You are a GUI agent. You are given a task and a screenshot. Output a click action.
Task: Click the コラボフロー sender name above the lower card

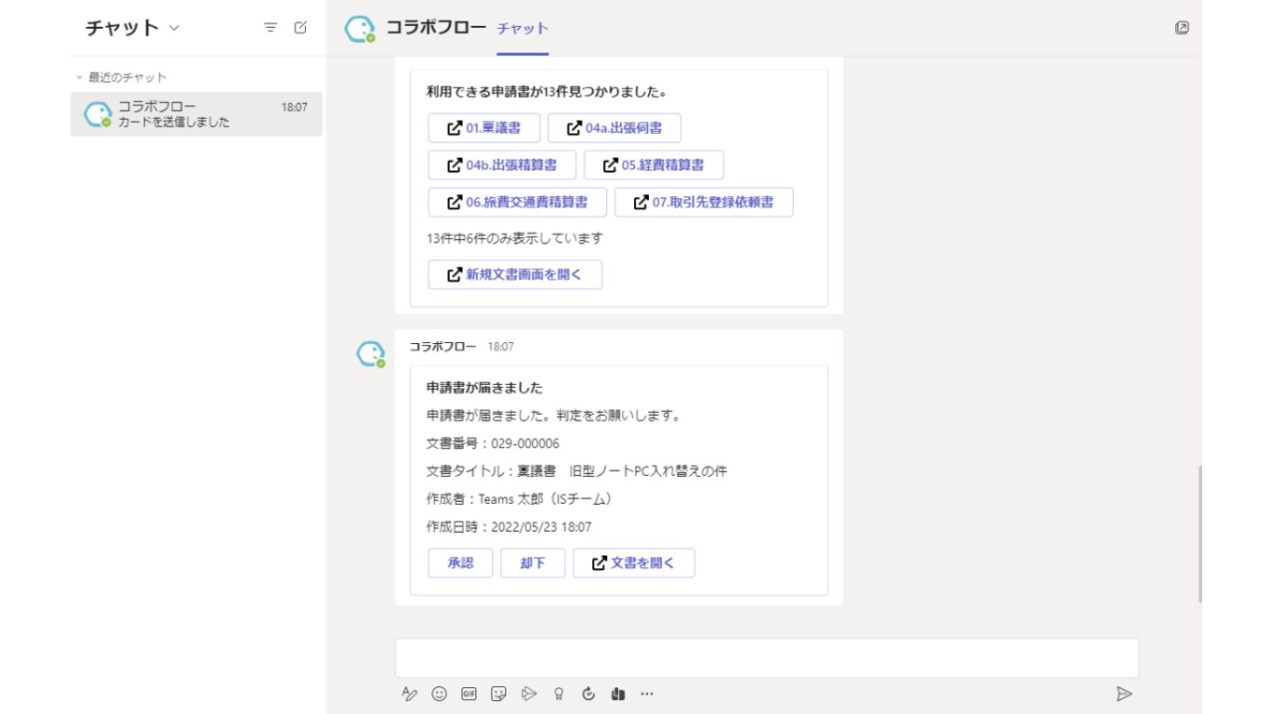pyautogui.click(x=443, y=347)
